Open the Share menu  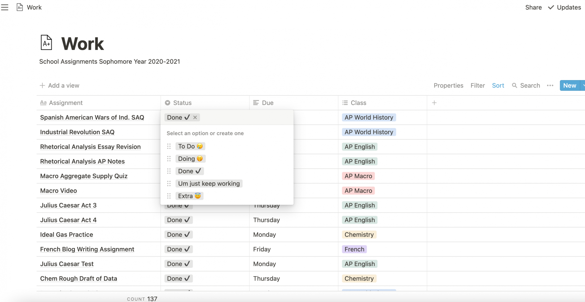pyautogui.click(x=533, y=7)
